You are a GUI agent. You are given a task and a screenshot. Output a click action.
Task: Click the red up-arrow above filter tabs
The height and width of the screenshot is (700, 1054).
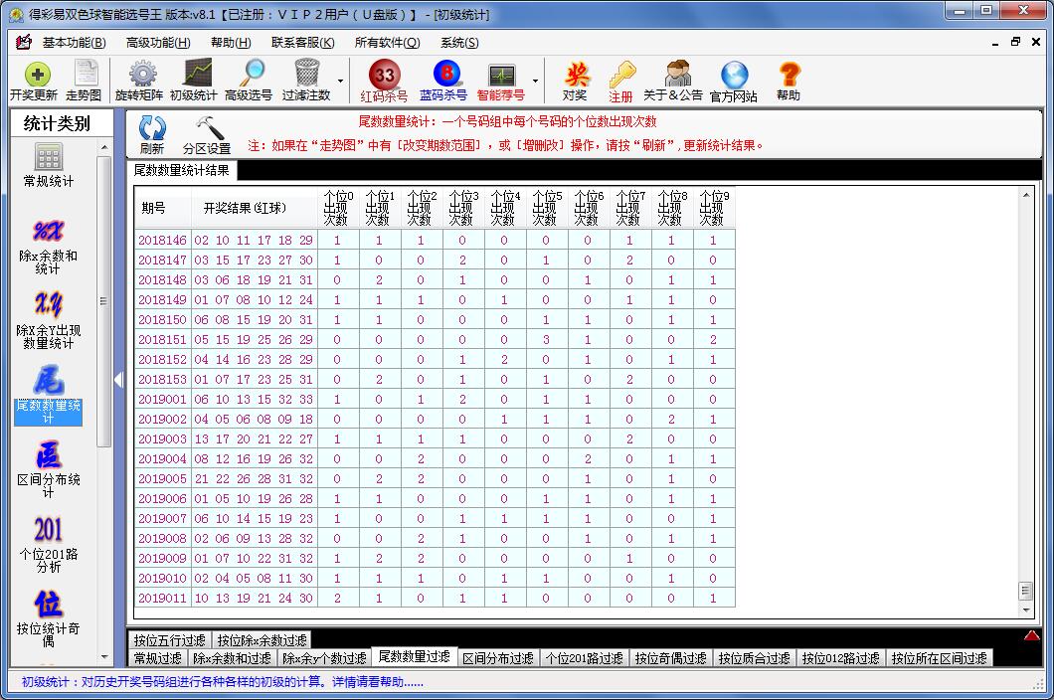coord(1031,635)
